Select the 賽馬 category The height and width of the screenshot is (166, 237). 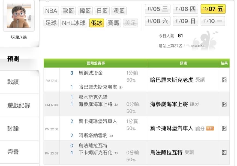113,23
